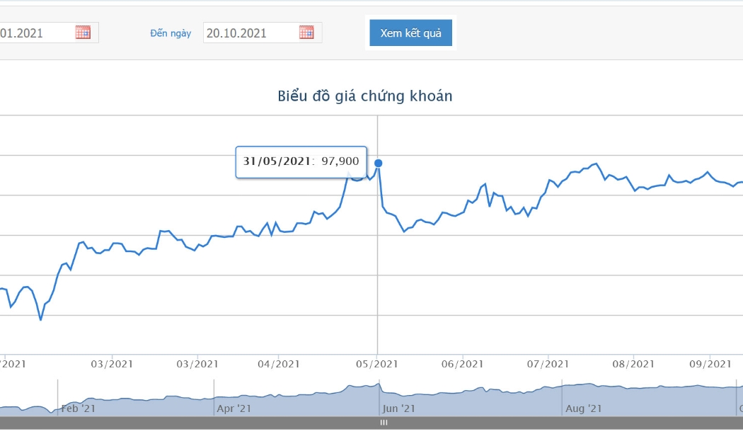Click the Đến ngày label
This screenshot has width=743, height=446.
171,33
